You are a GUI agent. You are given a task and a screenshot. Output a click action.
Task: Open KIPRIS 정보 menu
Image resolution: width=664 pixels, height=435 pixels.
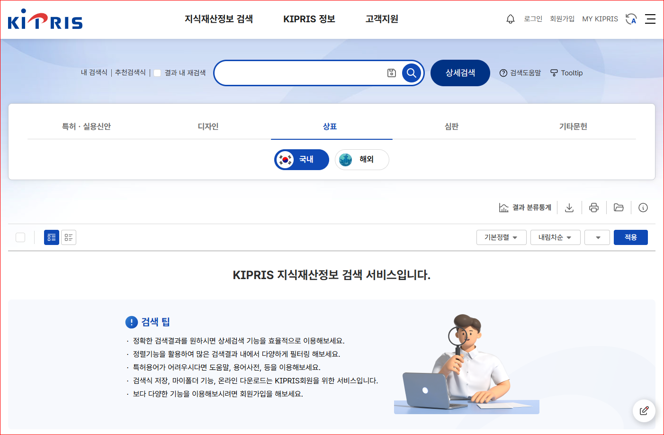[309, 19]
